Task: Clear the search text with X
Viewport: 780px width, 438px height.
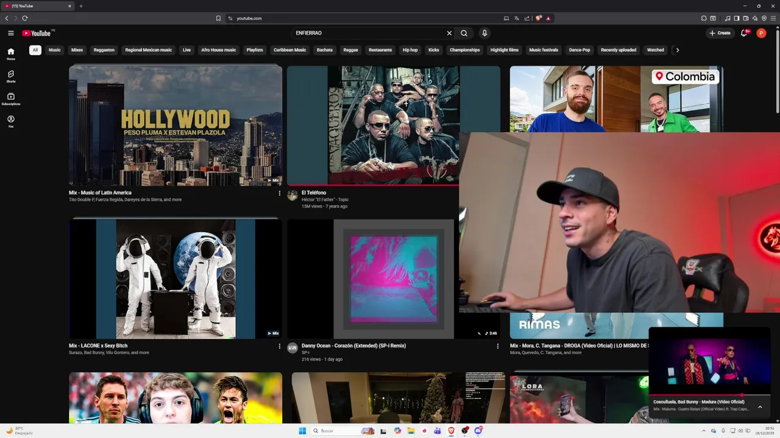Action: point(449,33)
